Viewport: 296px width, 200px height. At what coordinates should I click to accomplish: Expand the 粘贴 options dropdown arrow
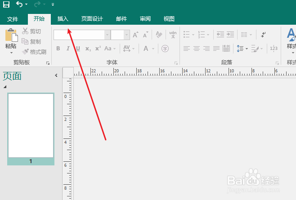[11, 53]
